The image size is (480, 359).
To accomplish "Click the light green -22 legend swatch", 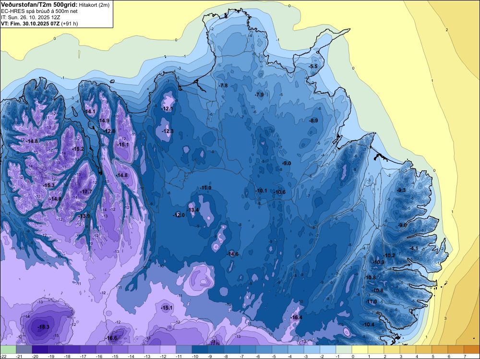I will (x=8, y=349).
